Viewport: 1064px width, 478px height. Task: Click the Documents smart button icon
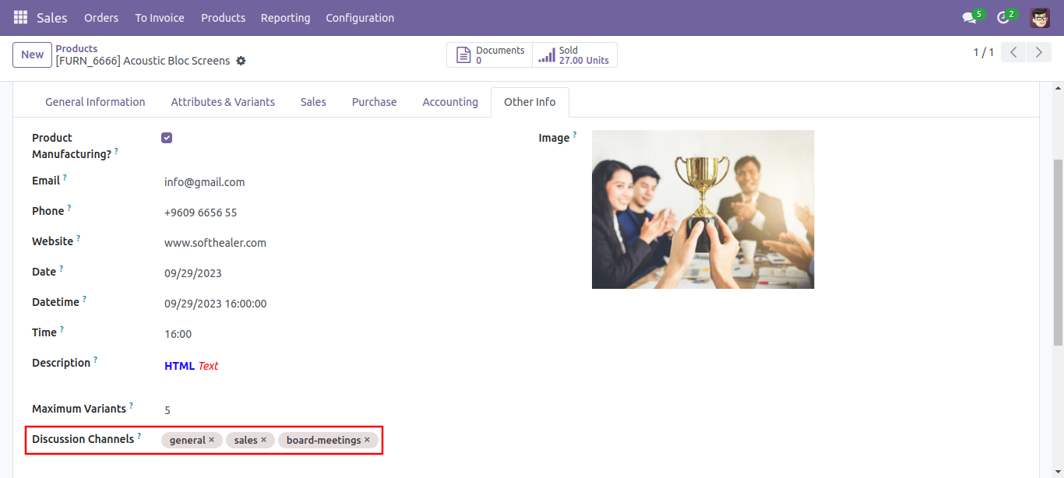pos(463,55)
